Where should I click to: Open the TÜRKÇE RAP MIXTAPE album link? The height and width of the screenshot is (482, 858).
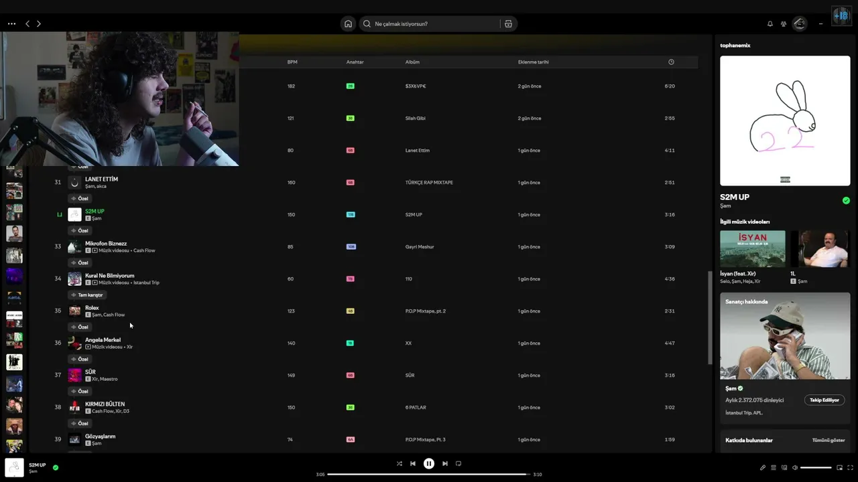pyautogui.click(x=429, y=182)
